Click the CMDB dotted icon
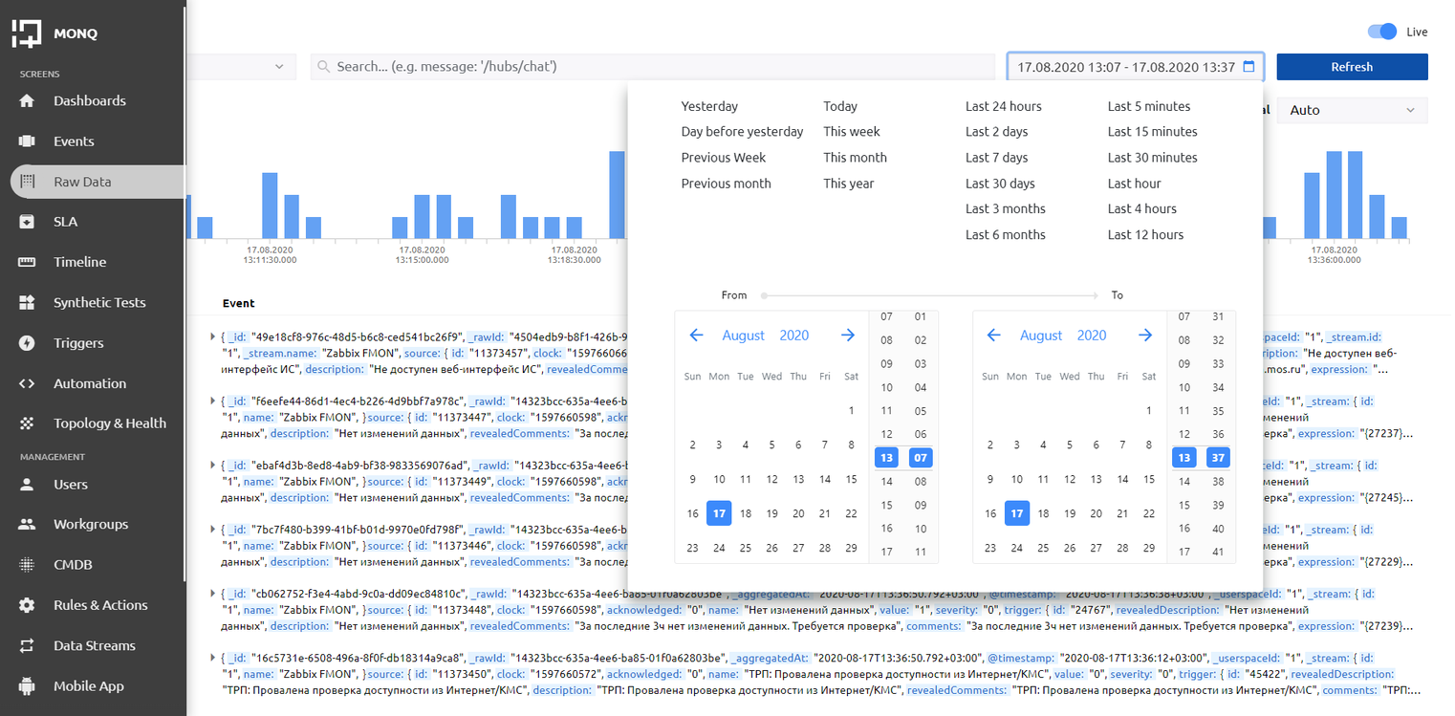 pyautogui.click(x=27, y=565)
